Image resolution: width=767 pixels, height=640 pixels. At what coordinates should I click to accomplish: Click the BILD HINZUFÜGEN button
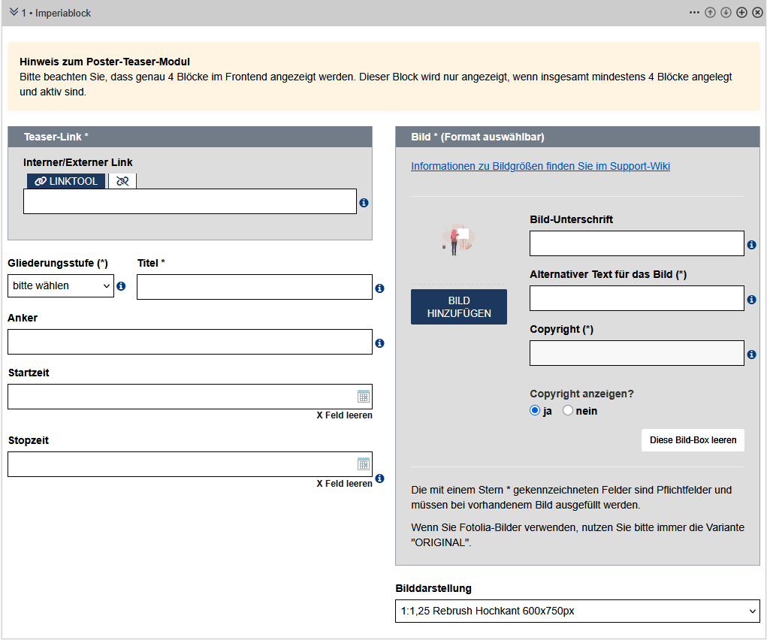pos(458,307)
